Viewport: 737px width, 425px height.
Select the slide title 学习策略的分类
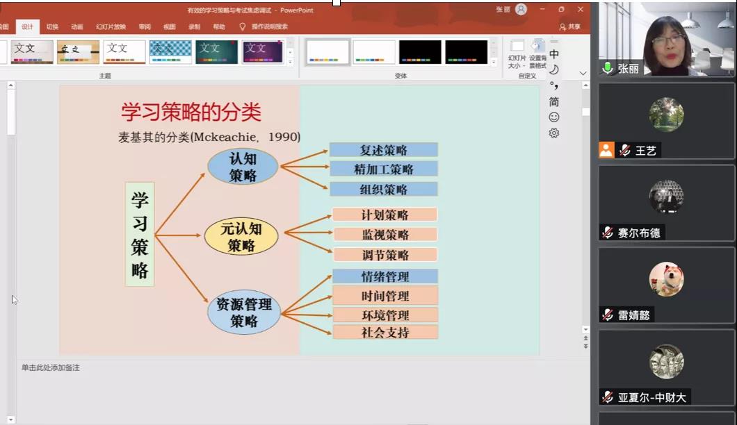(x=191, y=112)
